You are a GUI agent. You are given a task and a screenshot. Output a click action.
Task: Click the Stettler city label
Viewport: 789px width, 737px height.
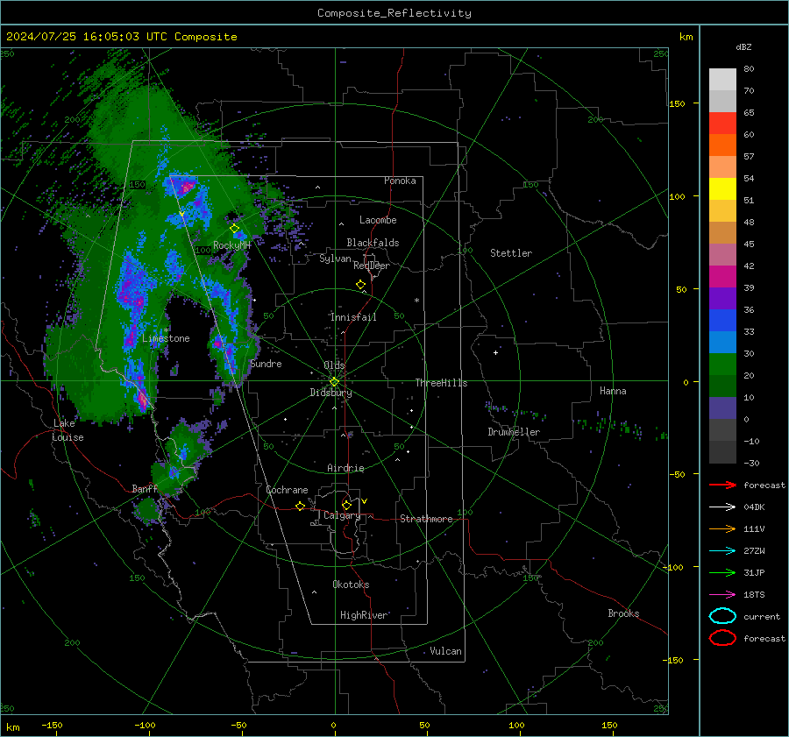[x=511, y=253]
